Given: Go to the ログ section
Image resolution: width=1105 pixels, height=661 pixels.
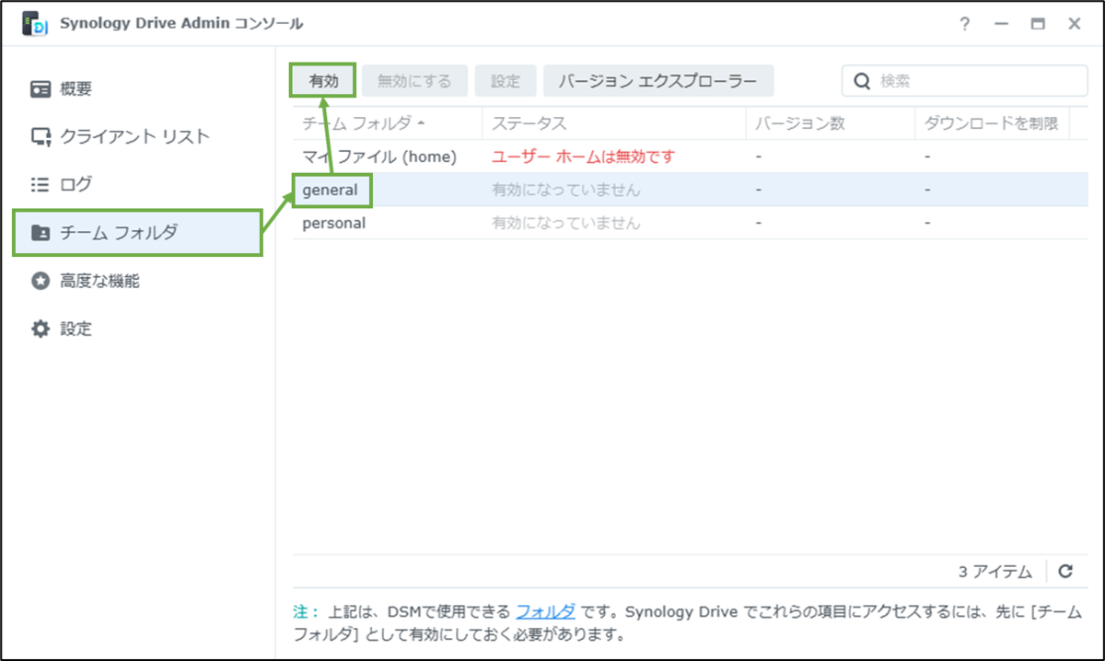Looking at the screenshot, I should (138, 184).
